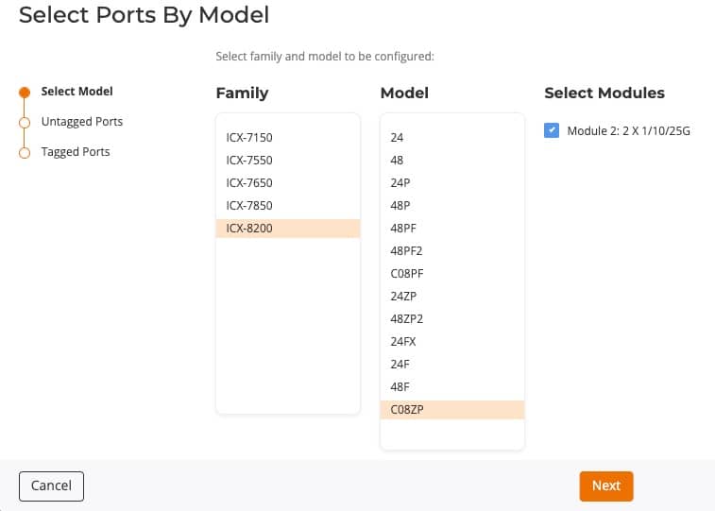This screenshot has height=511, width=715.
Task: Select model 24ZP
Action: (x=452, y=297)
